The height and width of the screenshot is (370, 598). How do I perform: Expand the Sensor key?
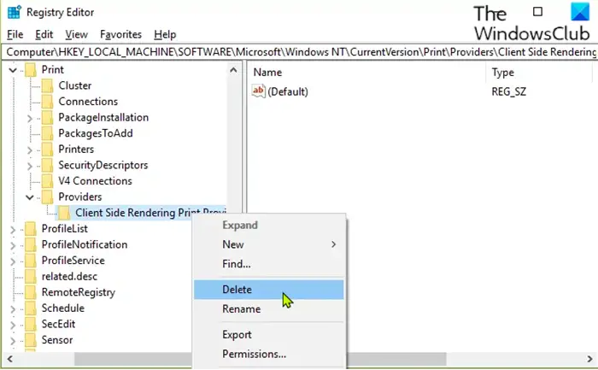pyautogui.click(x=13, y=341)
